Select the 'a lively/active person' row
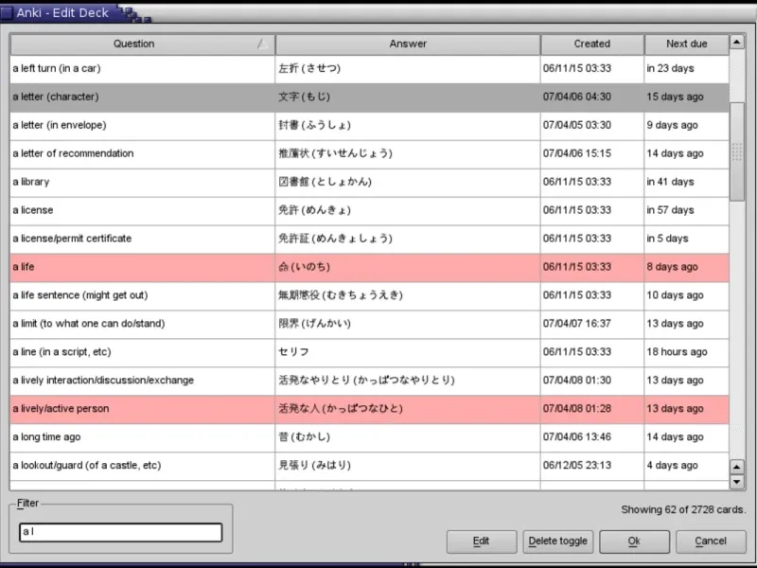Image resolution: width=757 pixels, height=568 pixels. click(369, 409)
